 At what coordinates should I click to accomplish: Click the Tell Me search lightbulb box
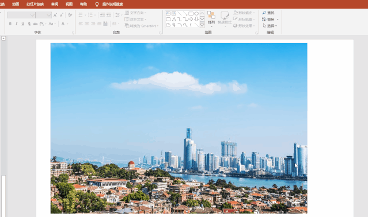pyautogui.click(x=109, y=4)
